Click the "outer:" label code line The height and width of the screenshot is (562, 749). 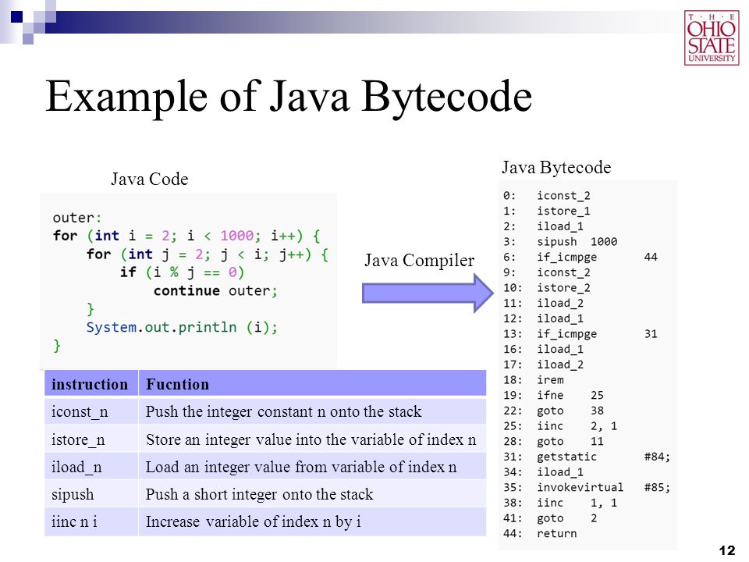click(x=77, y=218)
